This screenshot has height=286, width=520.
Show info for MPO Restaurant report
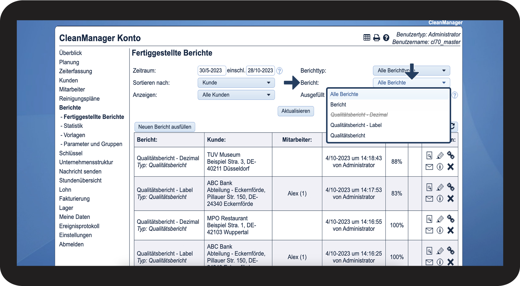point(440,230)
